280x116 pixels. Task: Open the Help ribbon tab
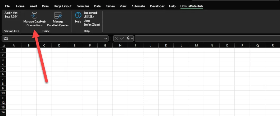[x=172, y=6]
